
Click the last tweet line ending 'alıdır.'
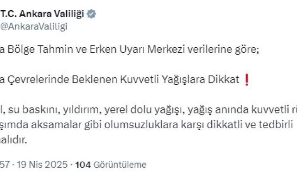click(x=13, y=140)
